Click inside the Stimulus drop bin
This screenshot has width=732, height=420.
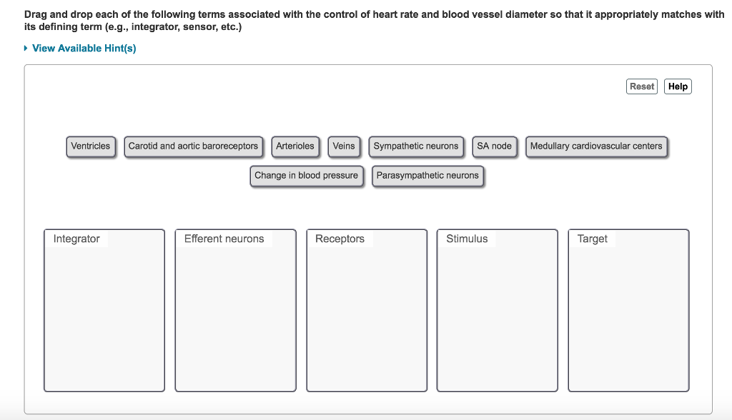[498, 318]
